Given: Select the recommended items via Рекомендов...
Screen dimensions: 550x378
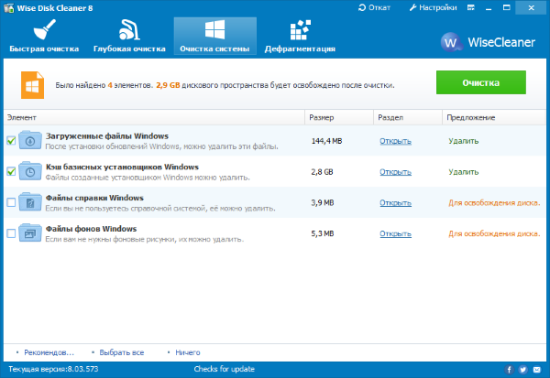Looking at the screenshot, I should click(49, 352).
